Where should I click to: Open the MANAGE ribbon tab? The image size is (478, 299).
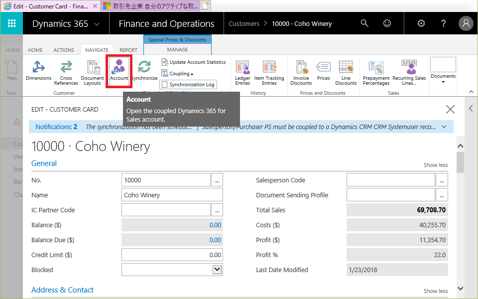[x=177, y=49]
